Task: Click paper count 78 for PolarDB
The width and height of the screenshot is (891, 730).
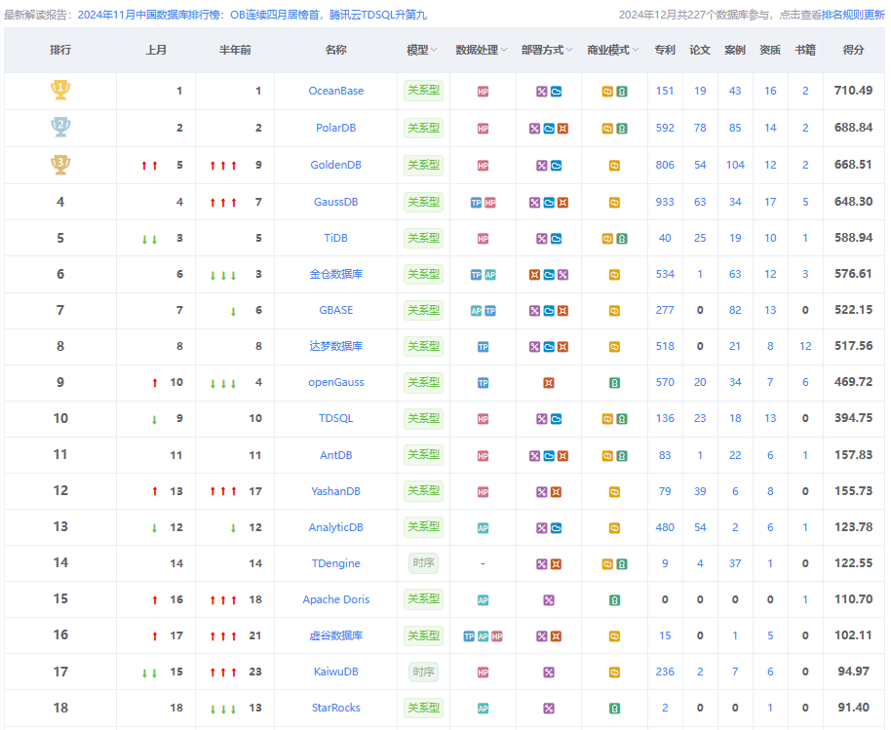Action: pos(700,128)
